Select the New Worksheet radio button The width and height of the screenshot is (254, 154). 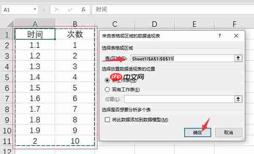pyautogui.click(x=107, y=80)
